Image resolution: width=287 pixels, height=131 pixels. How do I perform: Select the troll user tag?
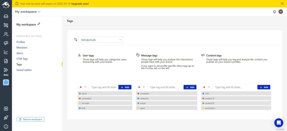point(105,108)
